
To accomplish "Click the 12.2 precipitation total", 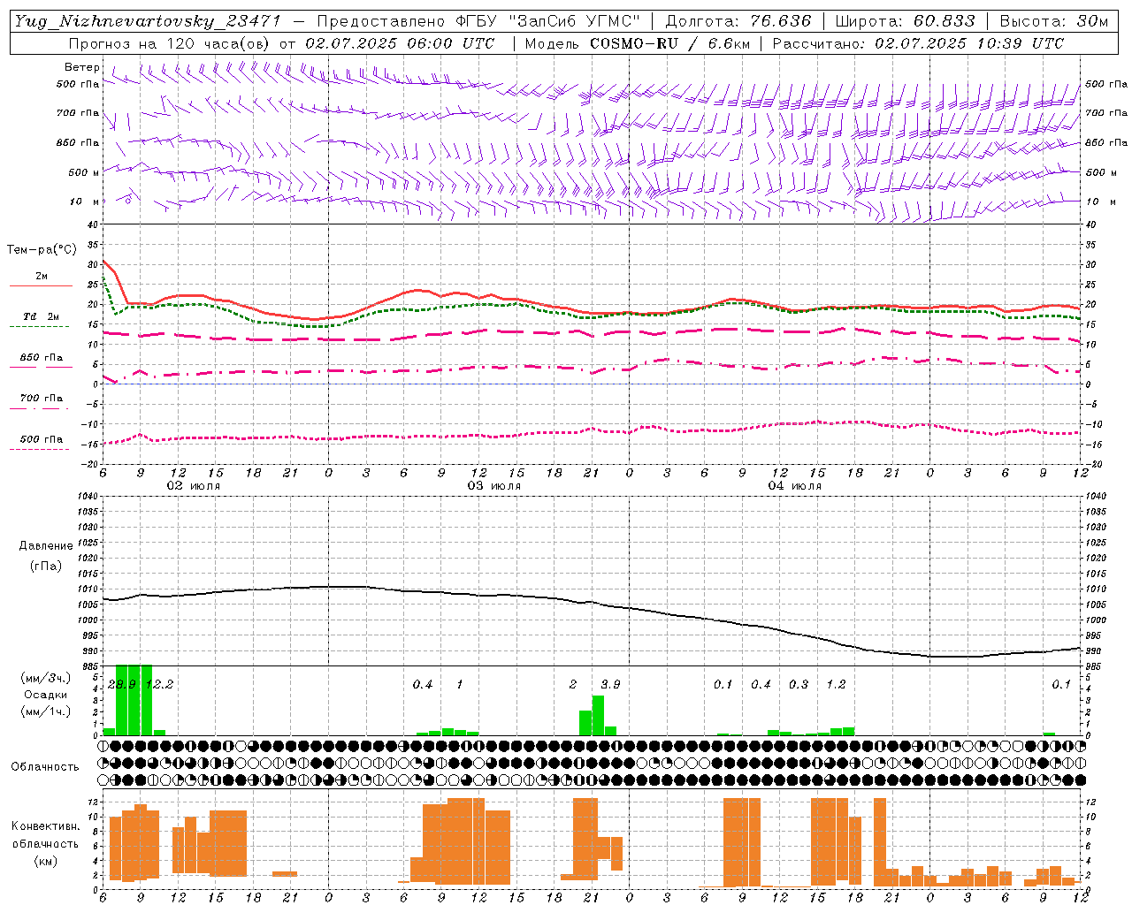I will [x=159, y=684].
